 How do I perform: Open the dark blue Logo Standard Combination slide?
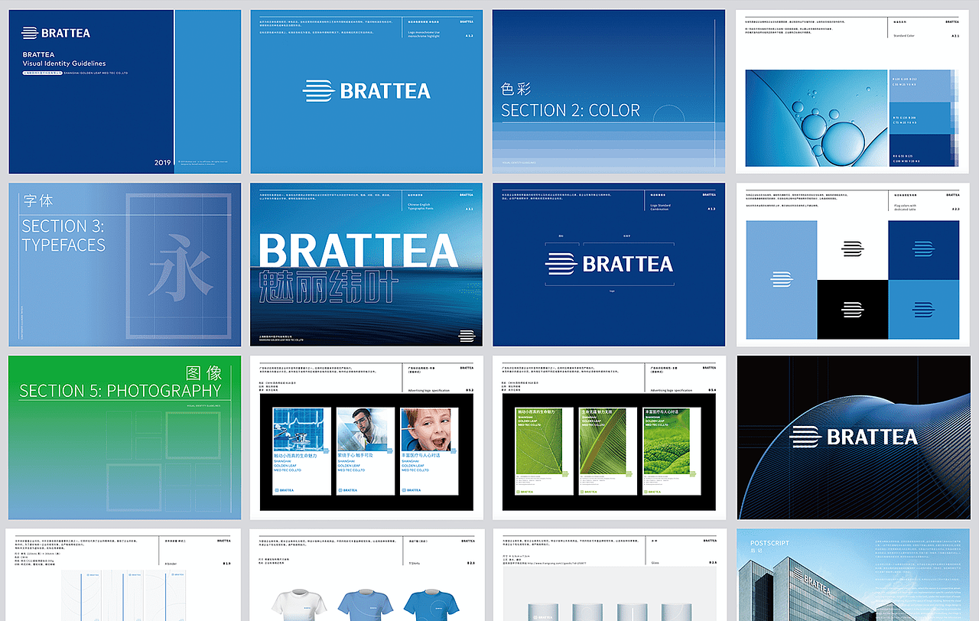pos(609,265)
